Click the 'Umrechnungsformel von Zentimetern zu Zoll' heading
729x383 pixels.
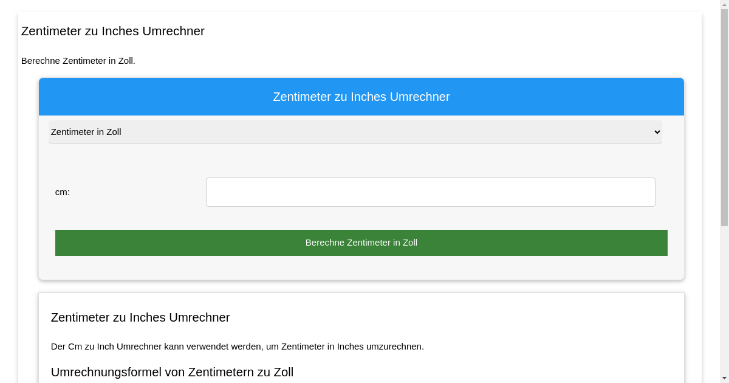click(x=172, y=372)
